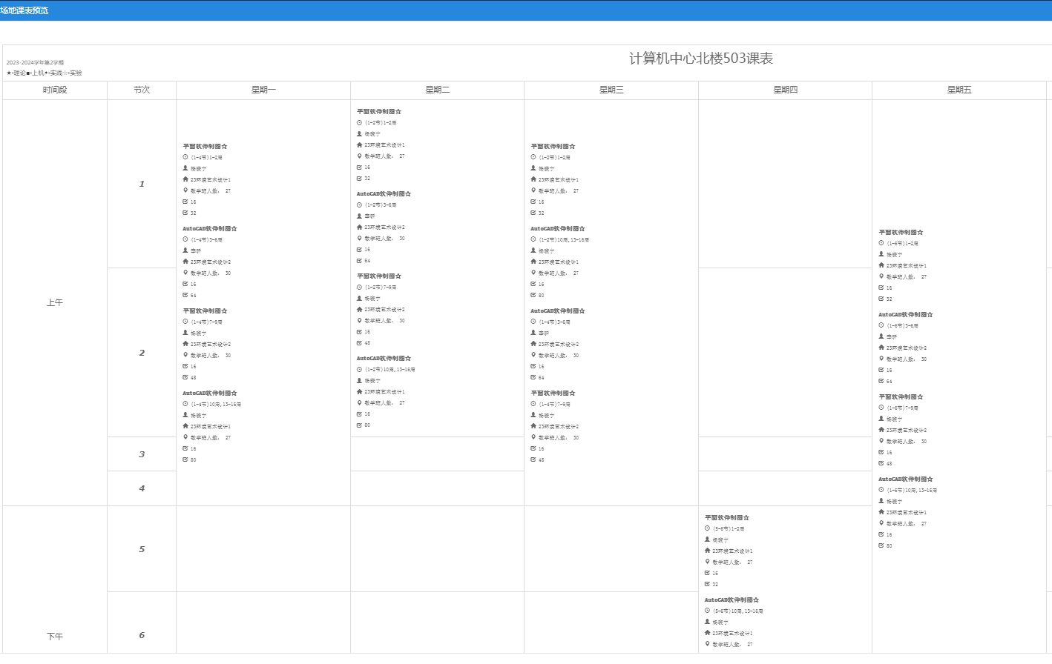Click location pin in Tuesday's 10周,13-16周 AutoCAD entry

(x=359, y=402)
